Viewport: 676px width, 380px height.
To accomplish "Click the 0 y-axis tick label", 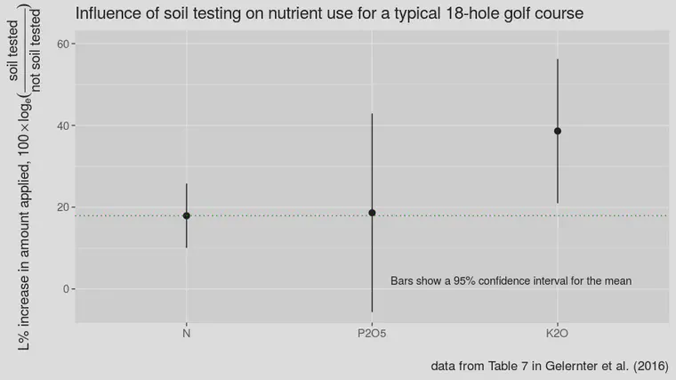I will coord(66,289).
